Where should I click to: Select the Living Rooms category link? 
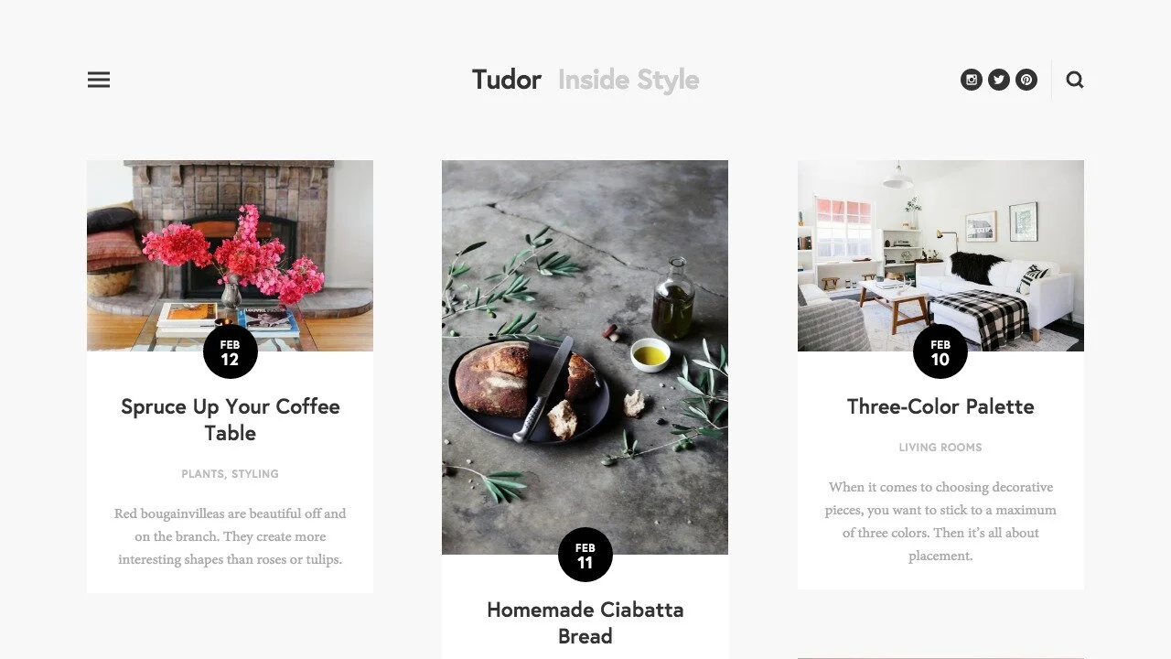[940, 448]
